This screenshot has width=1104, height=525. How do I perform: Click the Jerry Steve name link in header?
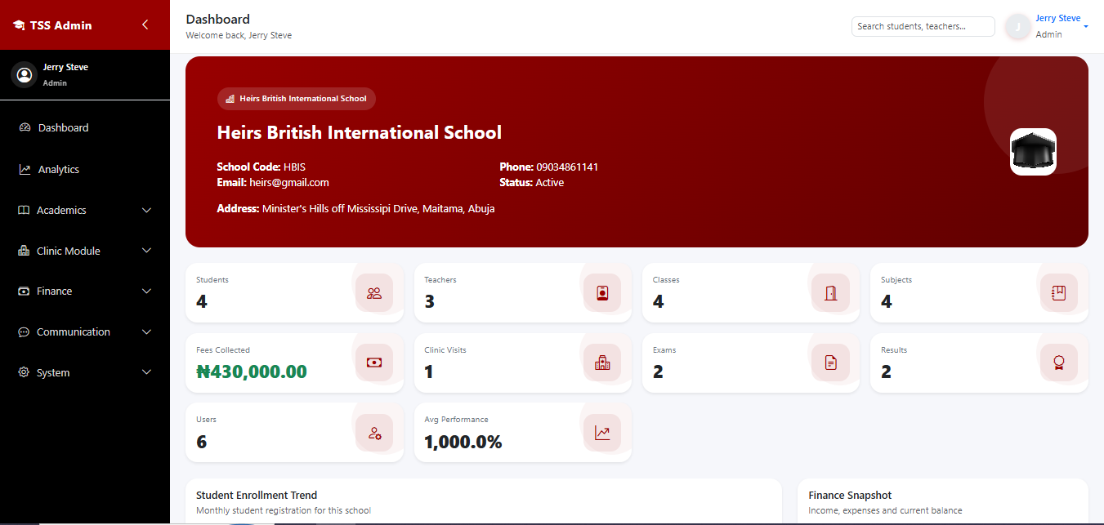click(1057, 18)
